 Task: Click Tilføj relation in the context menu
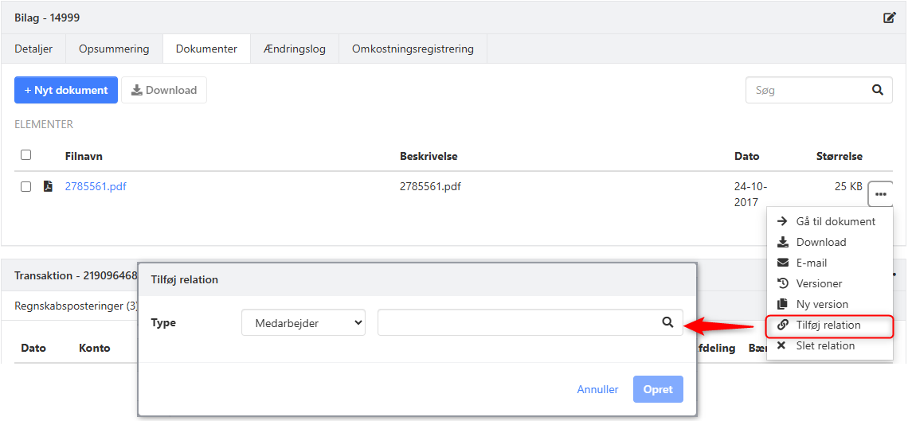coord(828,325)
